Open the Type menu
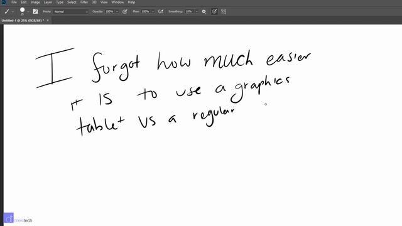The image size is (402, 226). [x=60, y=3]
